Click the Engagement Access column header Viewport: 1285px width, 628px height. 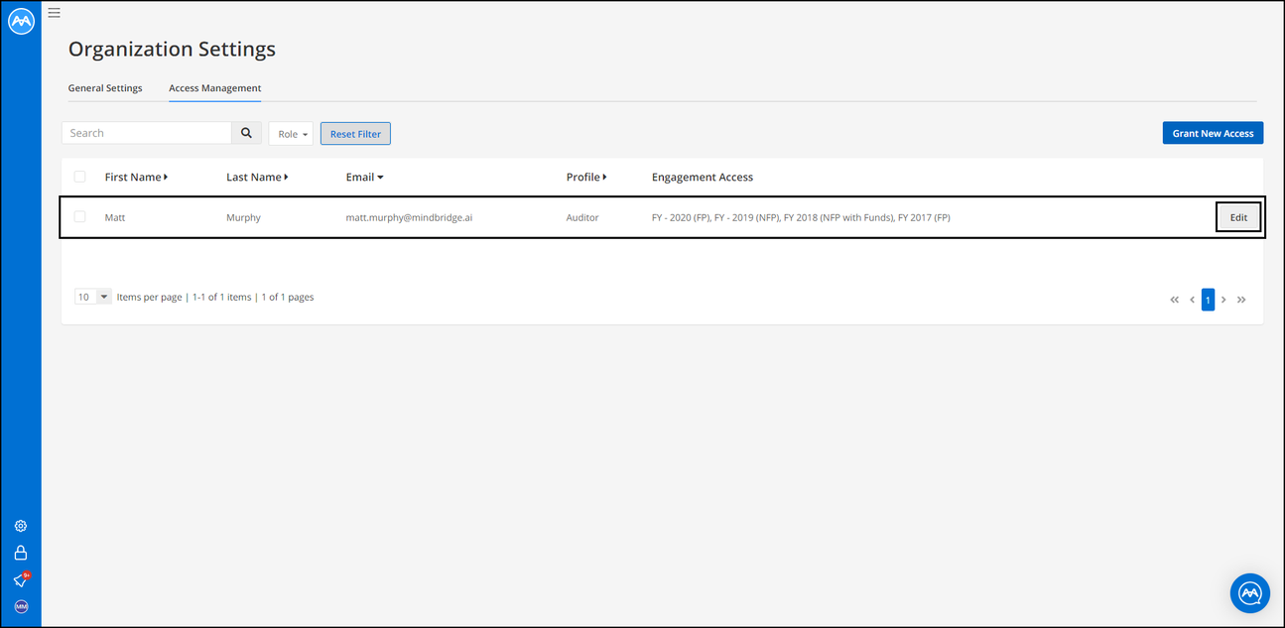coord(703,178)
